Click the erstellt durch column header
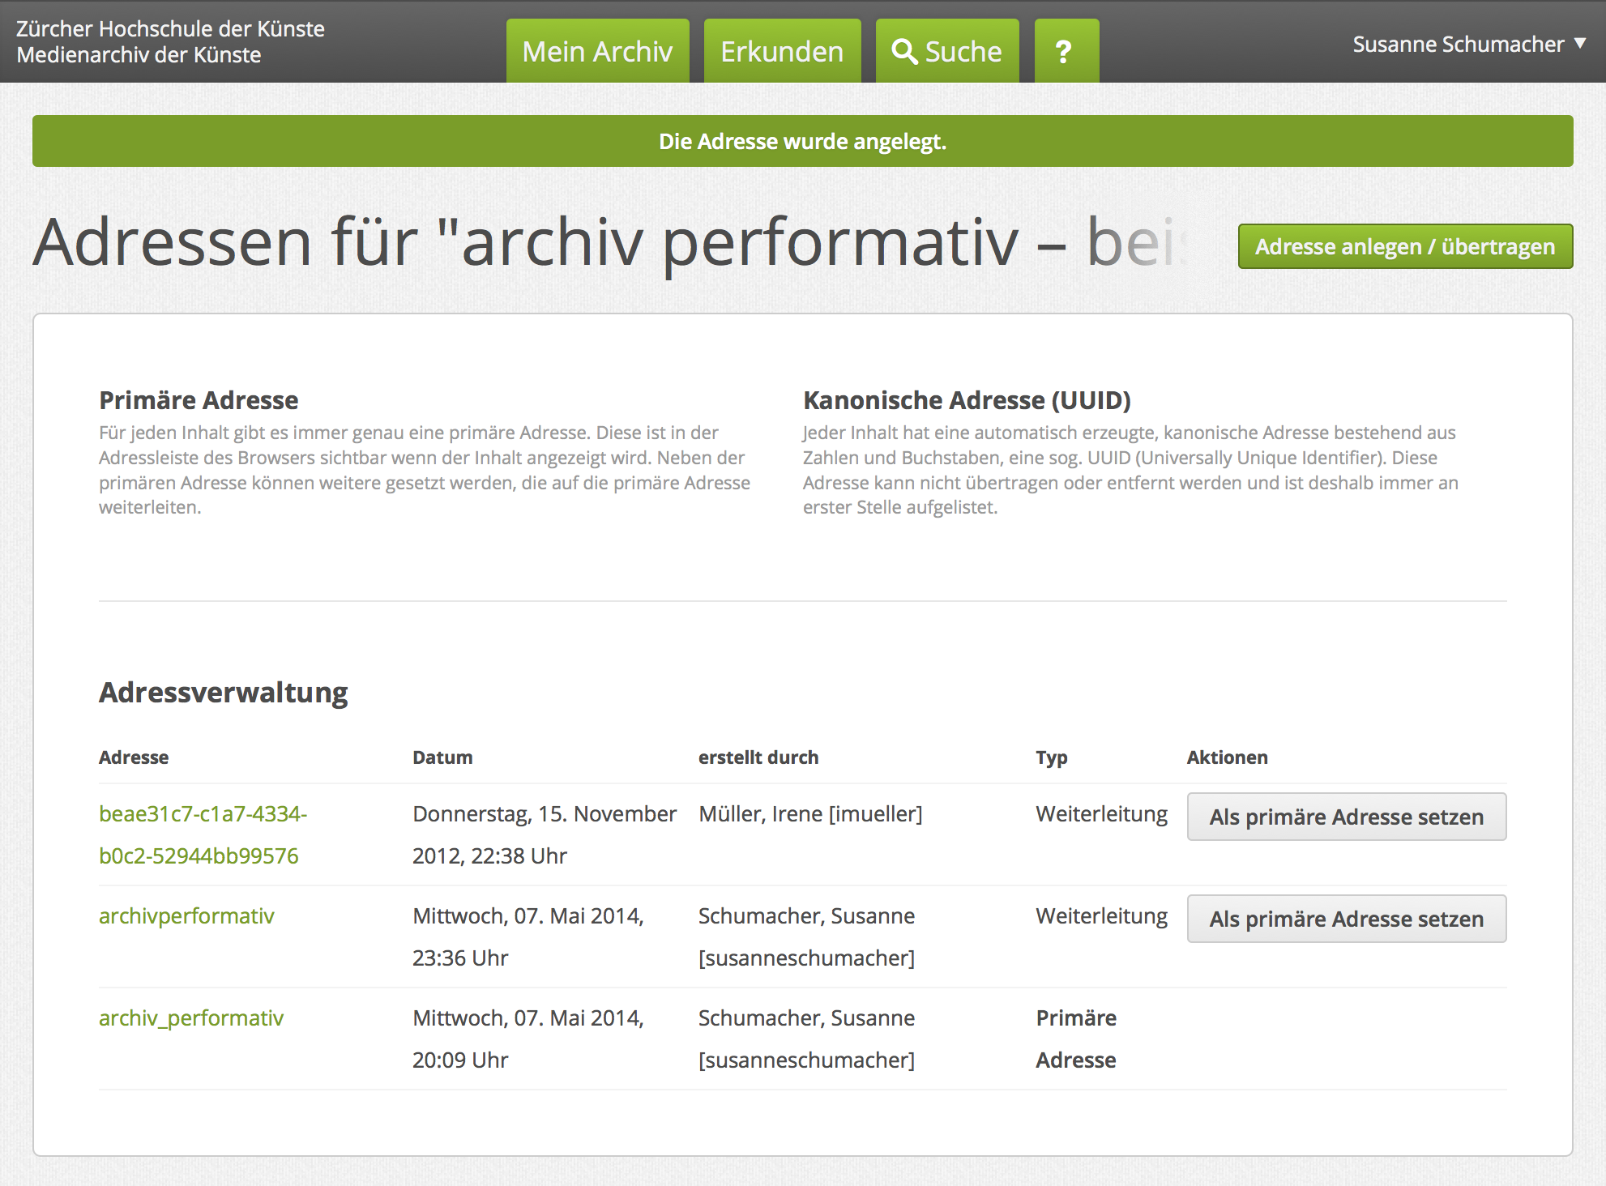1606x1186 pixels. (x=758, y=757)
